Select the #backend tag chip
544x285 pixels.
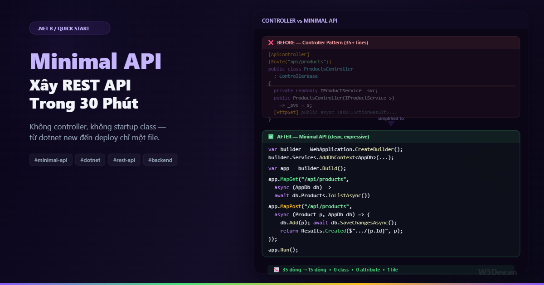pyautogui.click(x=160, y=160)
